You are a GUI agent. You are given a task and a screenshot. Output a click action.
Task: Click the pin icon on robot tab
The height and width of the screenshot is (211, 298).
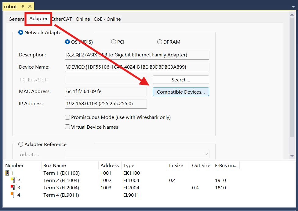[23, 6]
